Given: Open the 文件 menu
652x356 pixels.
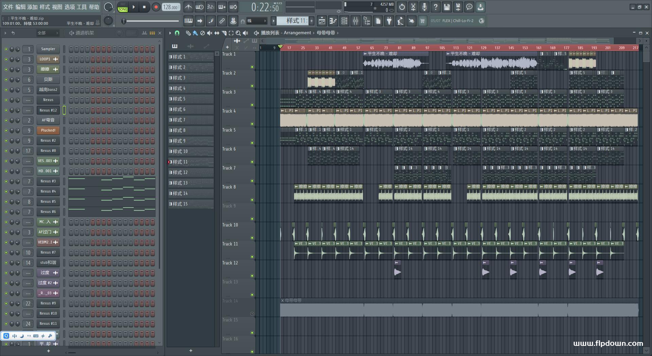Looking at the screenshot, I should click(x=8, y=7).
